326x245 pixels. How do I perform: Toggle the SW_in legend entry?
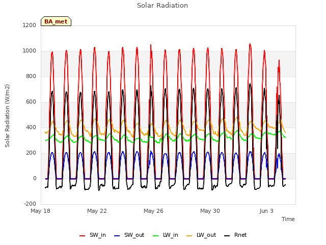[93, 235]
